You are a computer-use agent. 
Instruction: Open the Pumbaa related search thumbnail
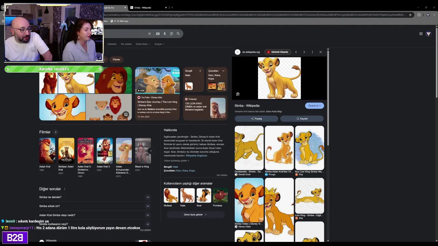220,195
